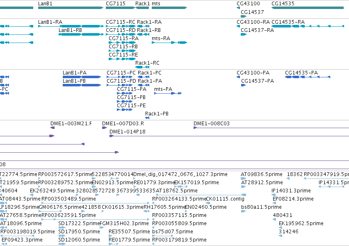Select protein mts-PA
Image resolution: width=349 pixels, height=246 pixels.
(168, 93)
